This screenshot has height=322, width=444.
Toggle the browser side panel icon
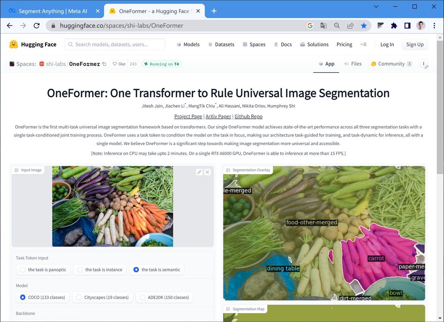pos(407,26)
